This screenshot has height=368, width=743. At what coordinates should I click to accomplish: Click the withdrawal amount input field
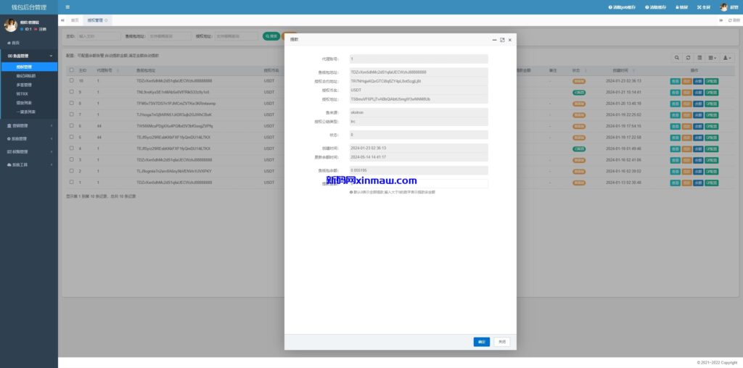pyautogui.click(x=419, y=183)
